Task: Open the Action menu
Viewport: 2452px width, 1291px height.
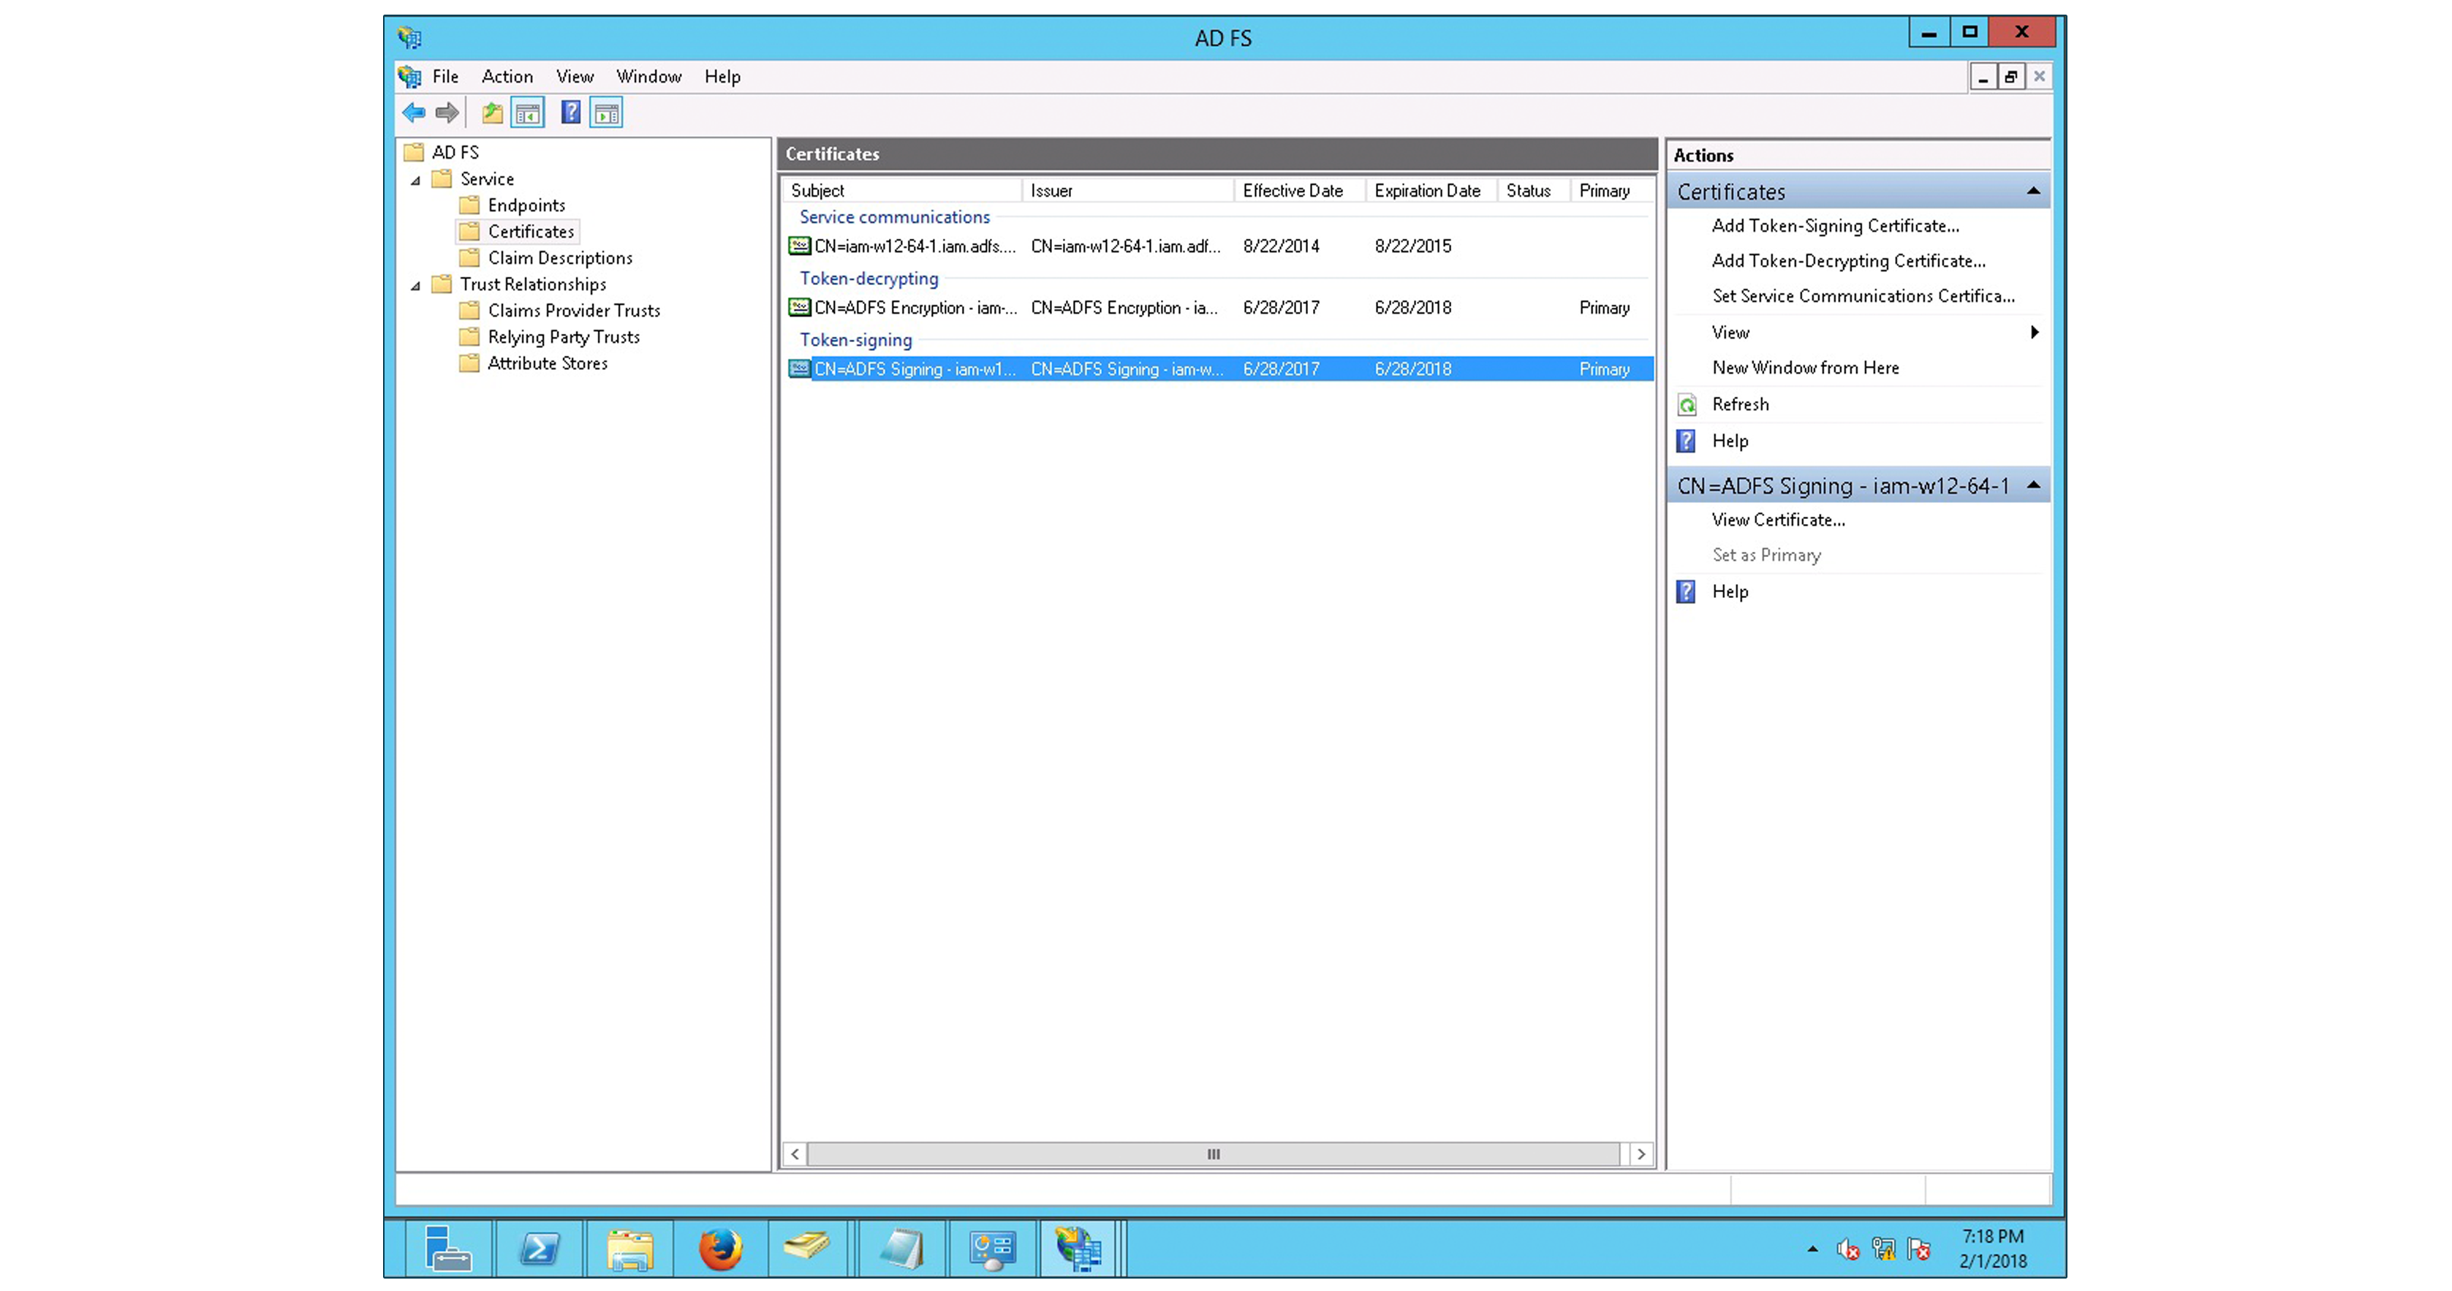Action: tap(507, 76)
